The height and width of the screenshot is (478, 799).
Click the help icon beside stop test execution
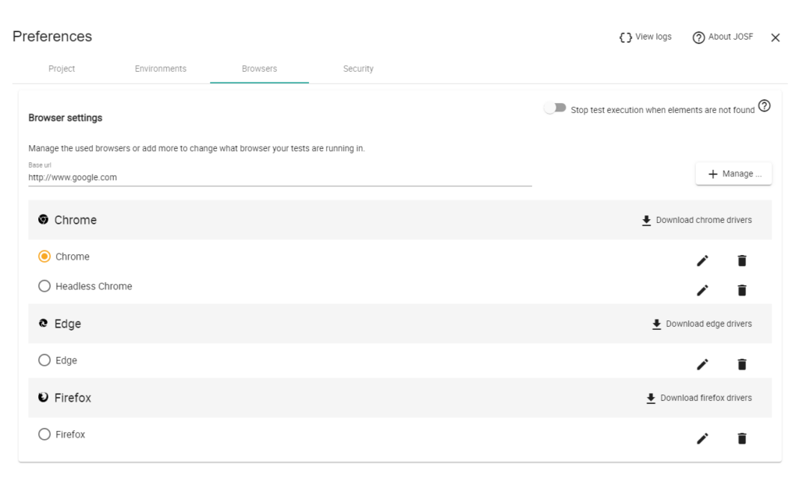pos(764,106)
